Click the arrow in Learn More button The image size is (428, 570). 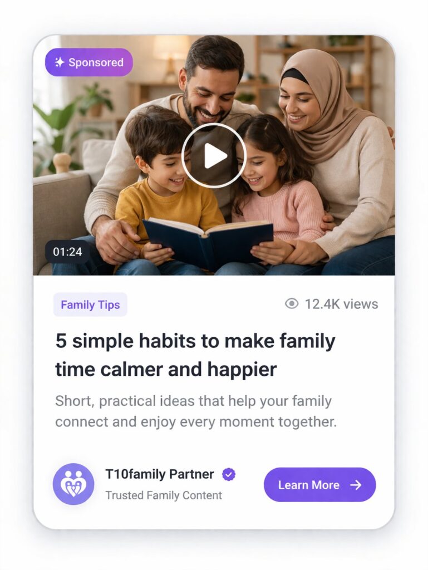click(x=356, y=485)
